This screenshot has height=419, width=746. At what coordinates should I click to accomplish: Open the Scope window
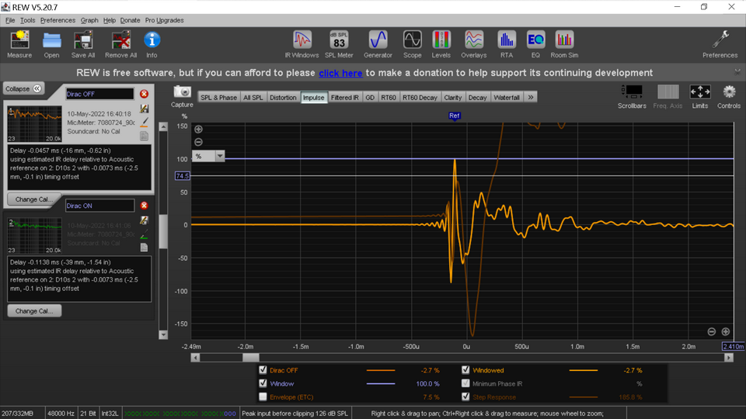coord(412,40)
